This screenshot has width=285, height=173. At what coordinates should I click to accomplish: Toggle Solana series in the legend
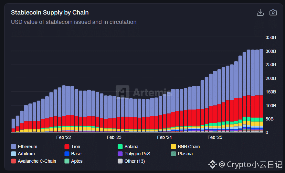coord(128,147)
